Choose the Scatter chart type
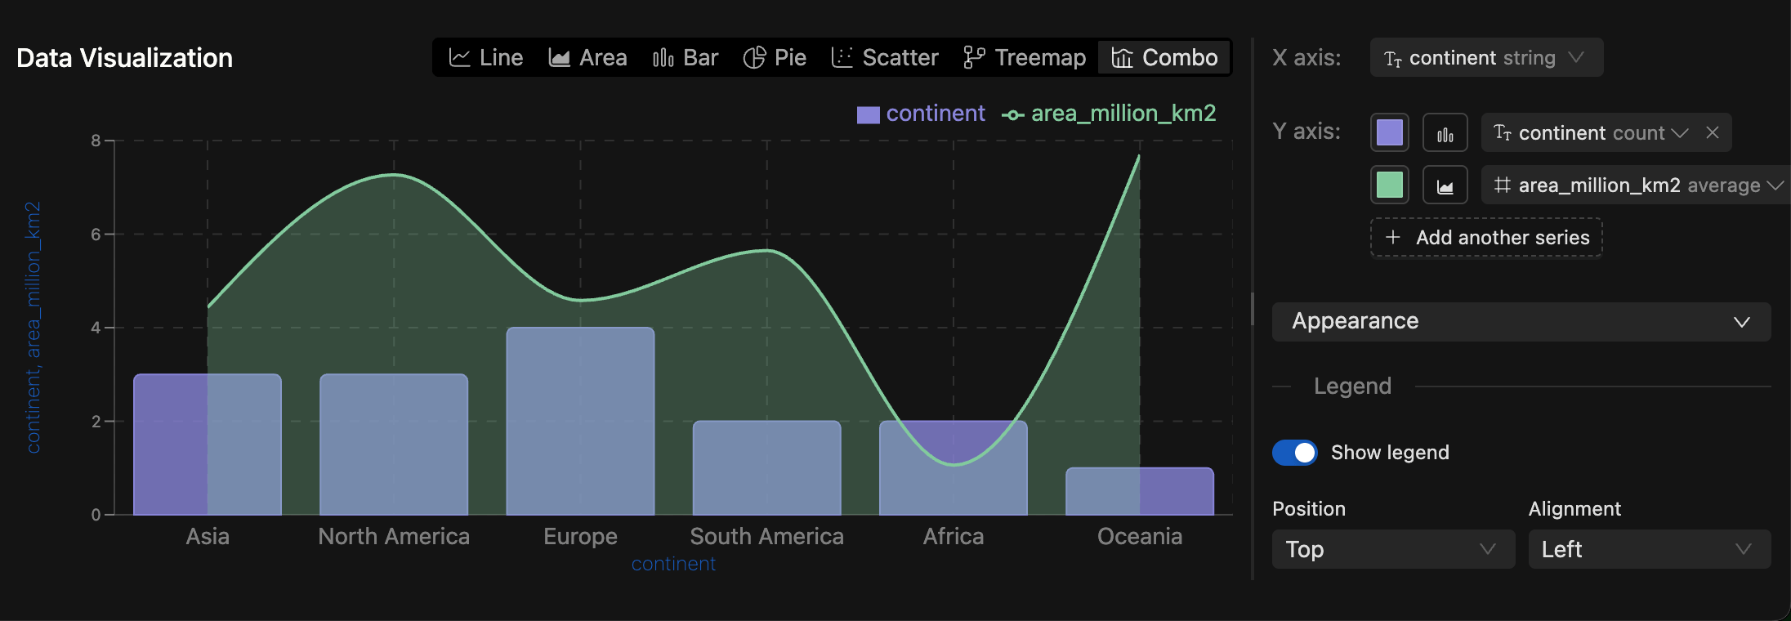 point(885,57)
